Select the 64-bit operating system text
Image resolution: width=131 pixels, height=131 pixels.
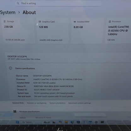[54, 93]
